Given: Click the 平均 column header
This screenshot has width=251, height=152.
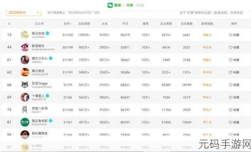Looking at the screenshot, I should point(125,24).
